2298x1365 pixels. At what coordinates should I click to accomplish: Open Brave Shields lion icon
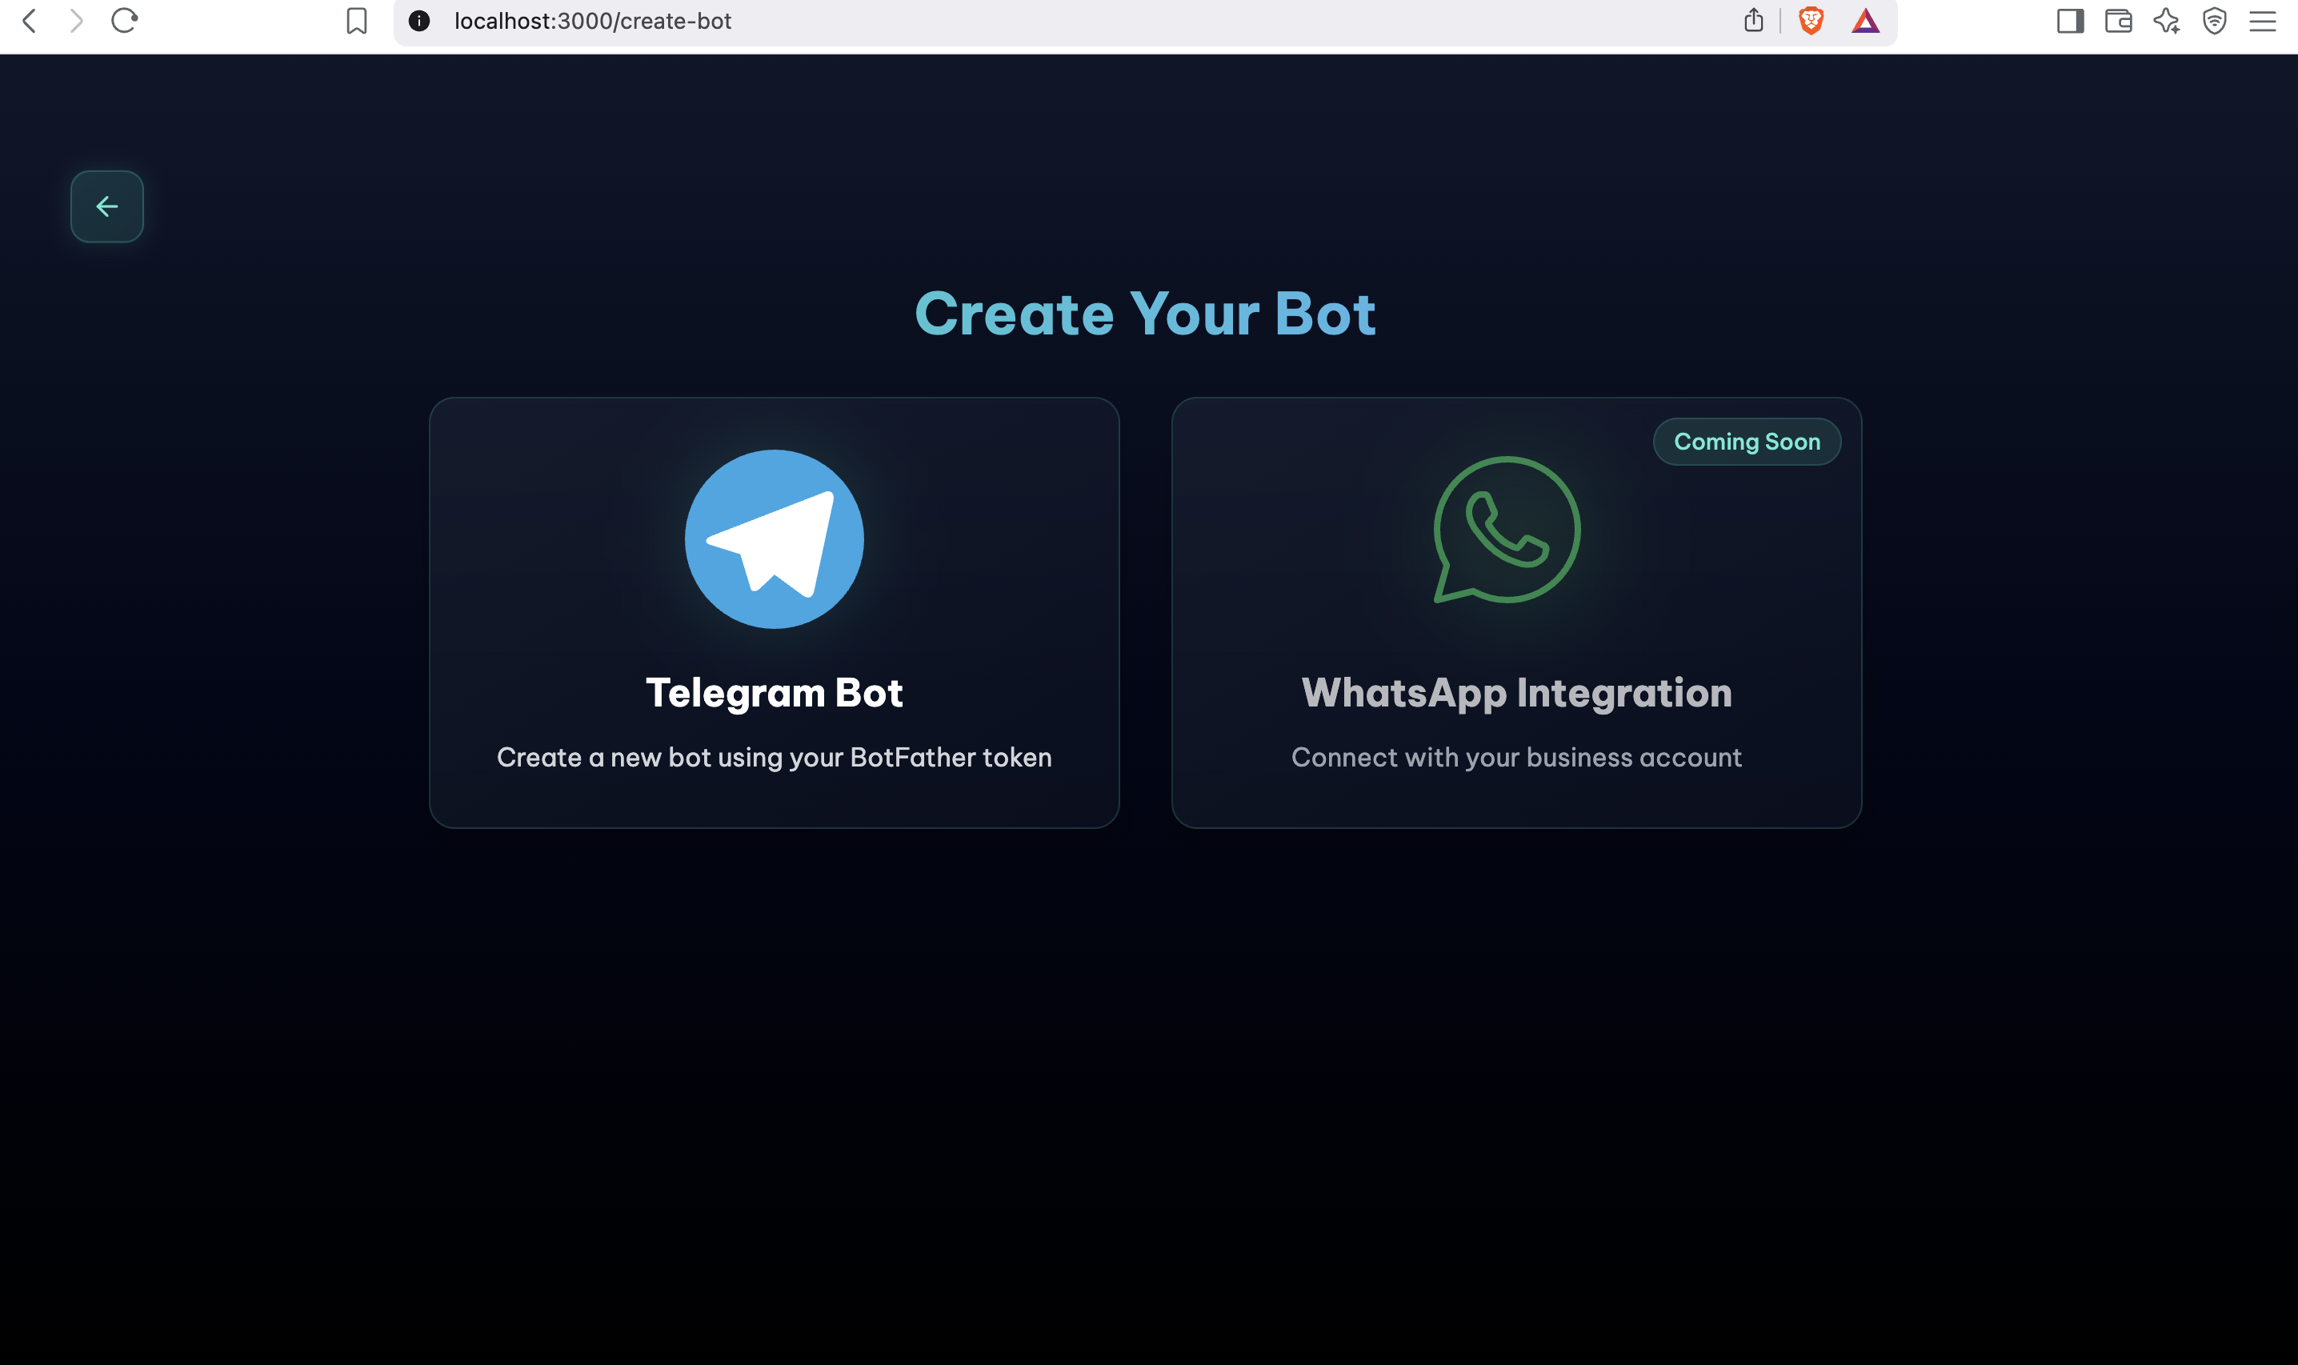point(1811,20)
